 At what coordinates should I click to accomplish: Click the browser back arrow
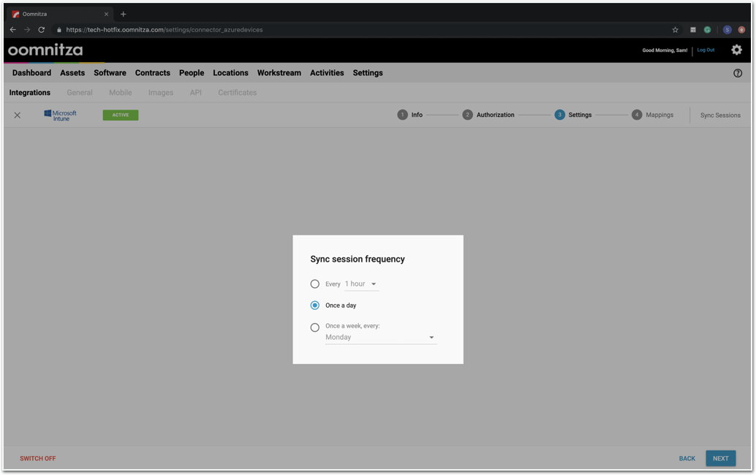(13, 30)
